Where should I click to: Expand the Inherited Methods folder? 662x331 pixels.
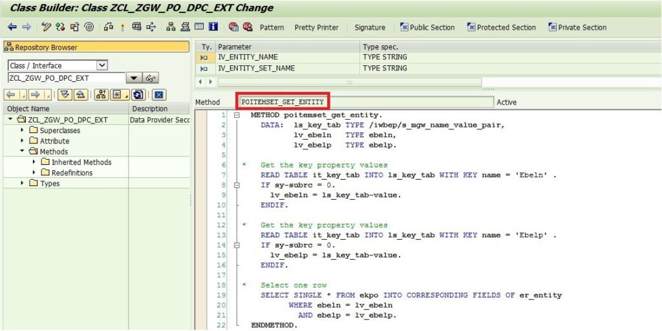point(34,162)
